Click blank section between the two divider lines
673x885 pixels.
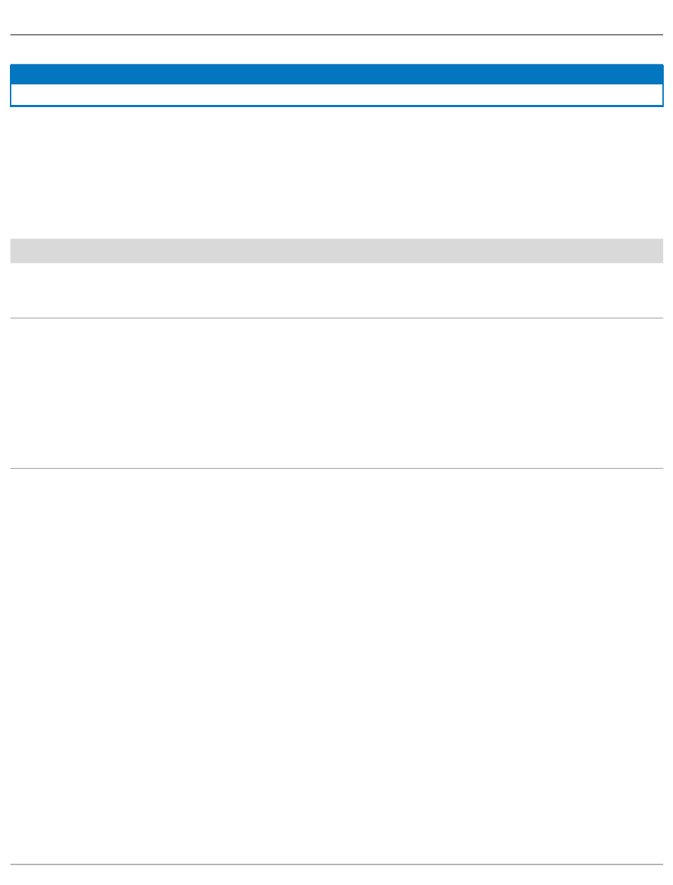tap(336, 393)
